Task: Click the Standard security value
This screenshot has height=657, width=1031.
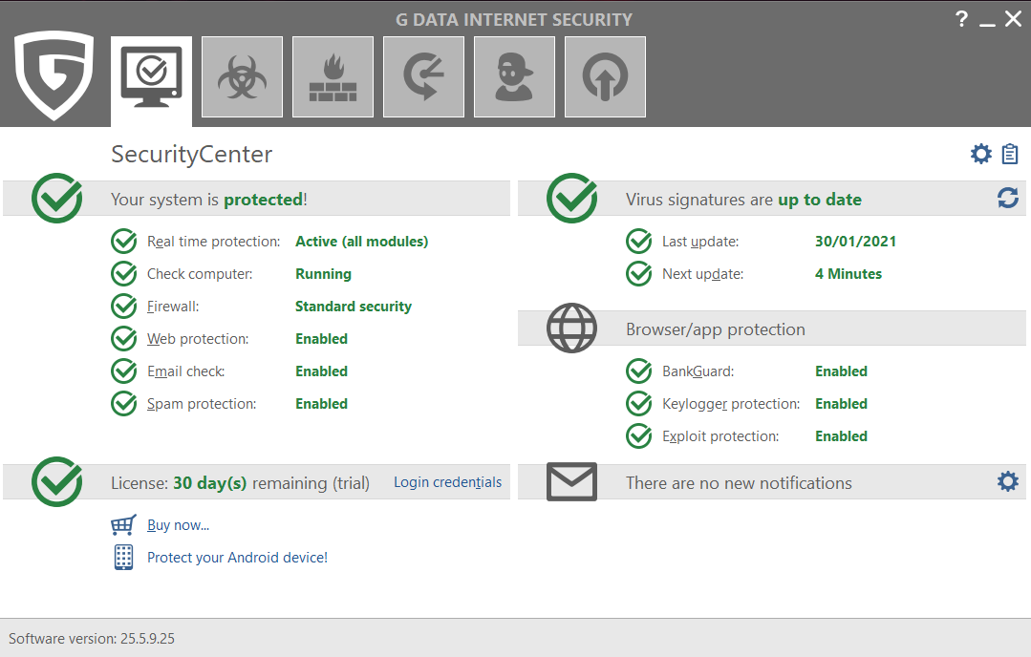Action: pos(354,307)
